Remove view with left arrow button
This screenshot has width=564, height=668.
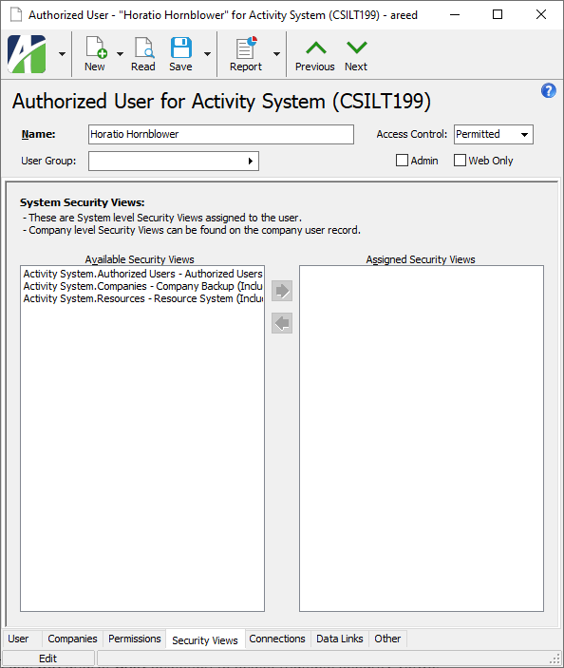tap(282, 323)
